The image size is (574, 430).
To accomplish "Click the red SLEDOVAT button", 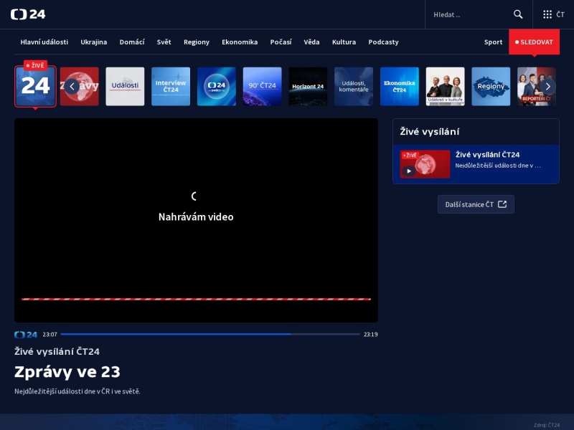I will (x=534, y=42).
